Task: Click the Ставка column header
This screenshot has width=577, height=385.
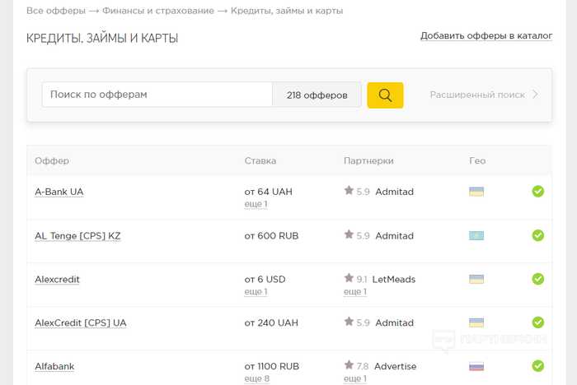Action: pos(260,161)
